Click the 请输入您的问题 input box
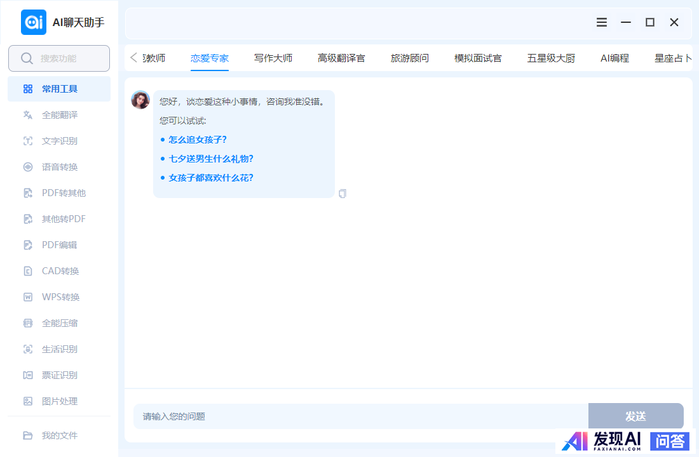Viewport: 699px width, 457px height. [x=361, y=416]
